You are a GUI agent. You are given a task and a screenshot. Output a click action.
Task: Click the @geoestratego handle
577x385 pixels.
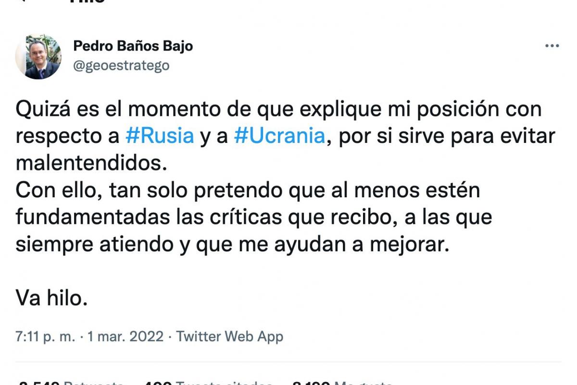tap(121, 65)
